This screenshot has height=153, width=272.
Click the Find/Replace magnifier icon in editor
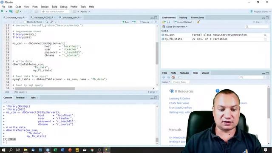[x=47, y=22]
